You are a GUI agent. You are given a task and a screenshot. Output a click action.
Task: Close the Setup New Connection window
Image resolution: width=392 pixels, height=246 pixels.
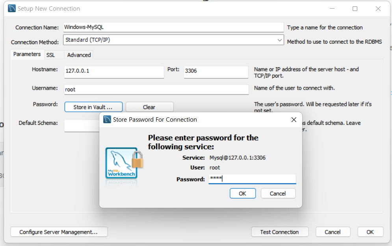click(x=378, y=9)
